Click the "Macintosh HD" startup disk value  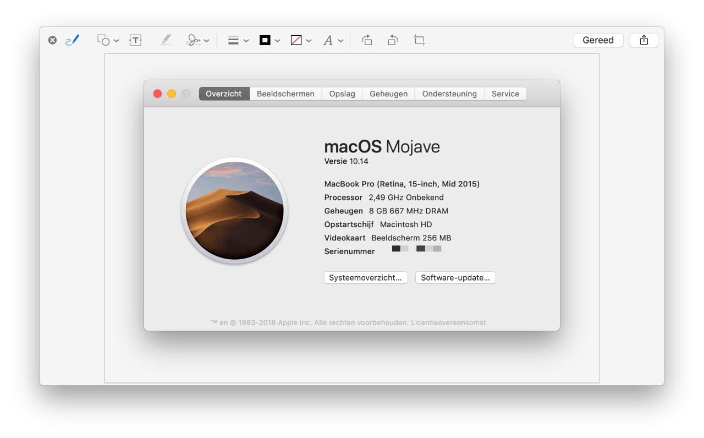point(406,225)
